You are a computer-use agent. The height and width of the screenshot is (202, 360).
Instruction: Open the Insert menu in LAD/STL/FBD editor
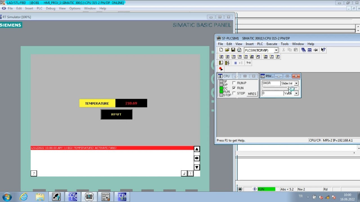click(x=29, y=8)
